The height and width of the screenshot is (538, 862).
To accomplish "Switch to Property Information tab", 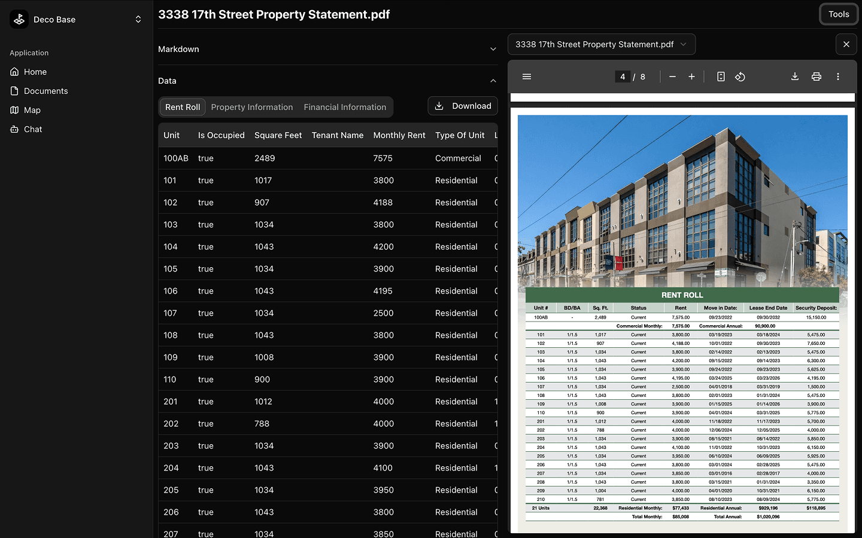I will [252, 107].
